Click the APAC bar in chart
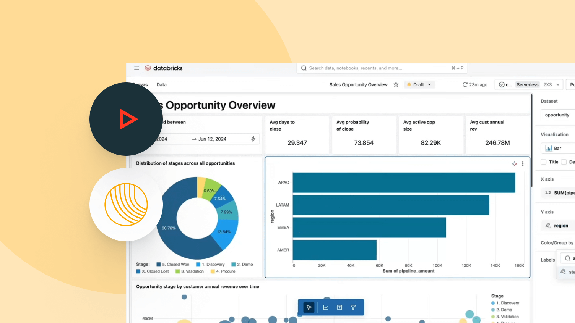This screenshot has height=323, width=575. pyautogui.click(x=404, y=182)
